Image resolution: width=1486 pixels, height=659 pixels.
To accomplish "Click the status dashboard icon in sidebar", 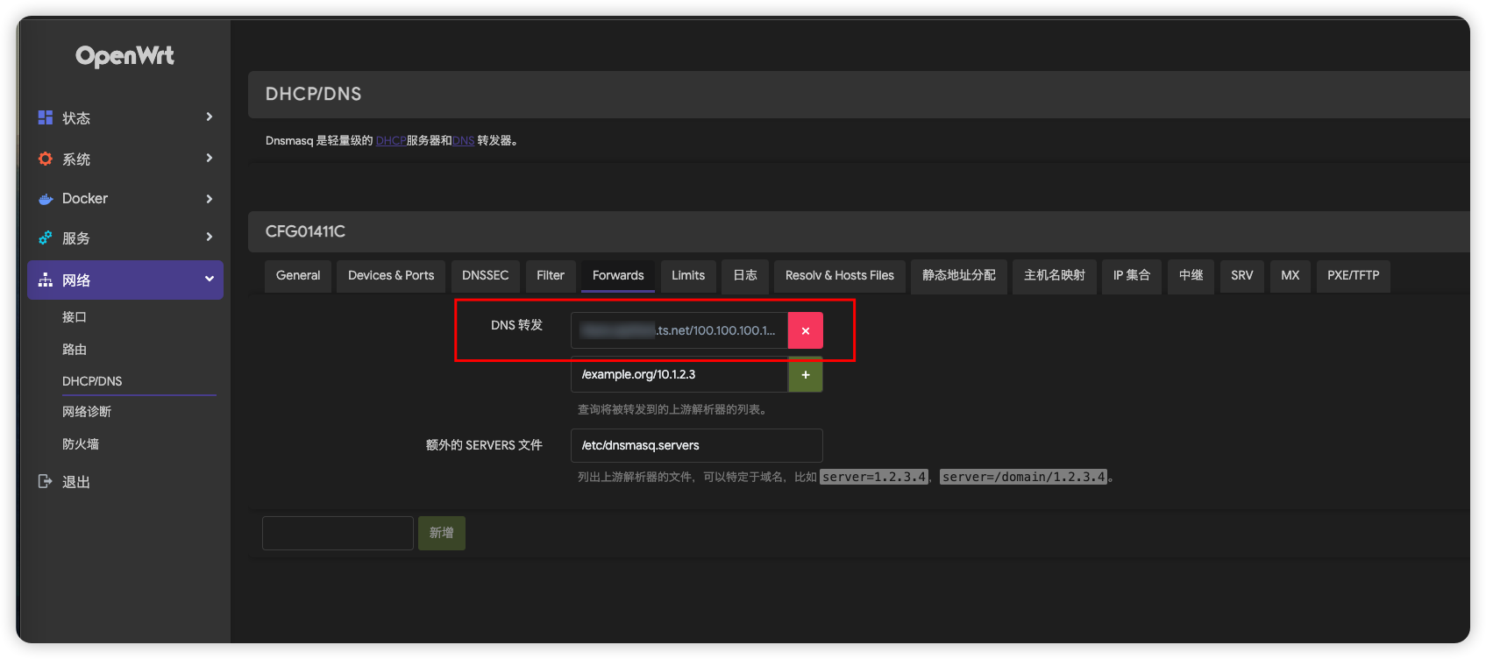I will (46, 117).
